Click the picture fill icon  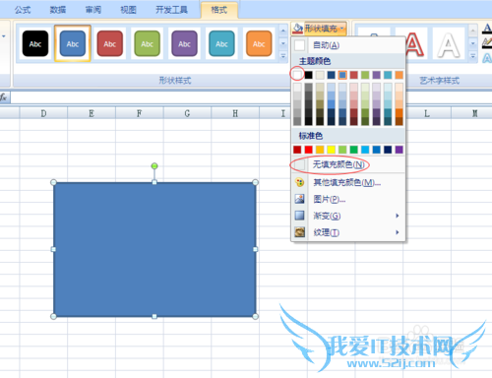pos(299,199)
